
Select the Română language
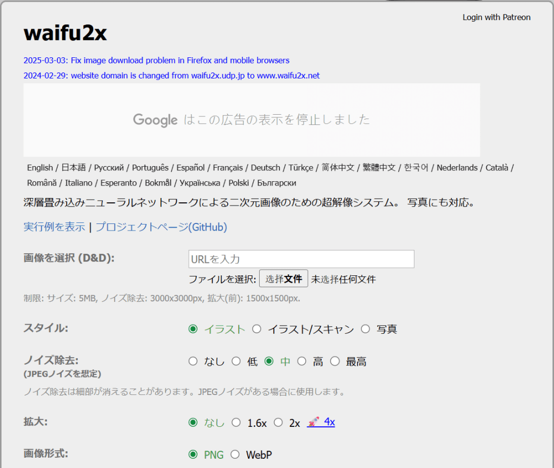(x=42, y=183)
